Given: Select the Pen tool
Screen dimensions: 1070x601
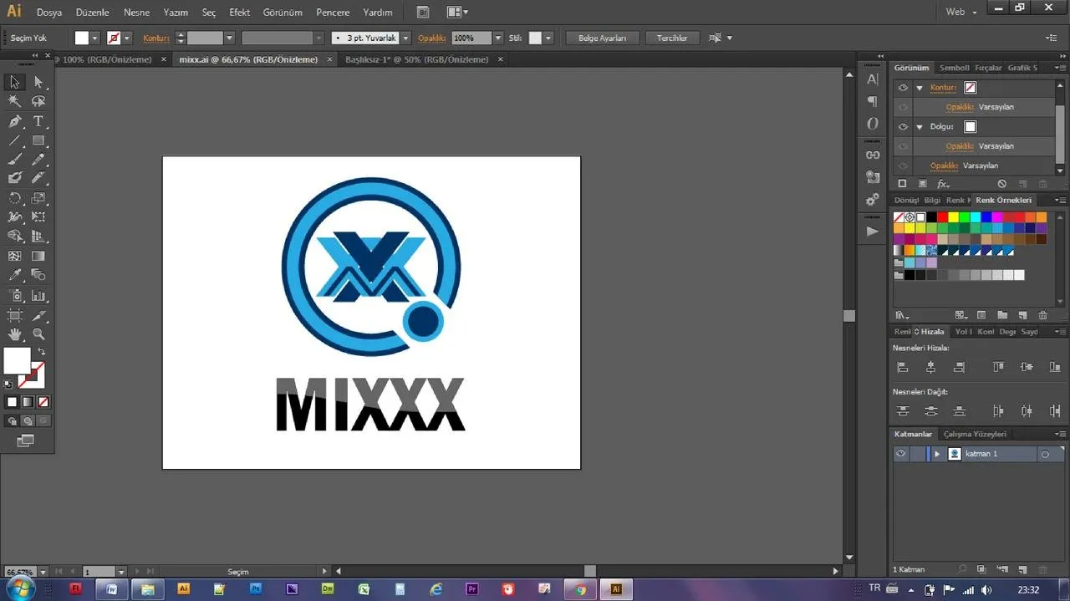Looking at the screenshot, I should pos(14,121).
